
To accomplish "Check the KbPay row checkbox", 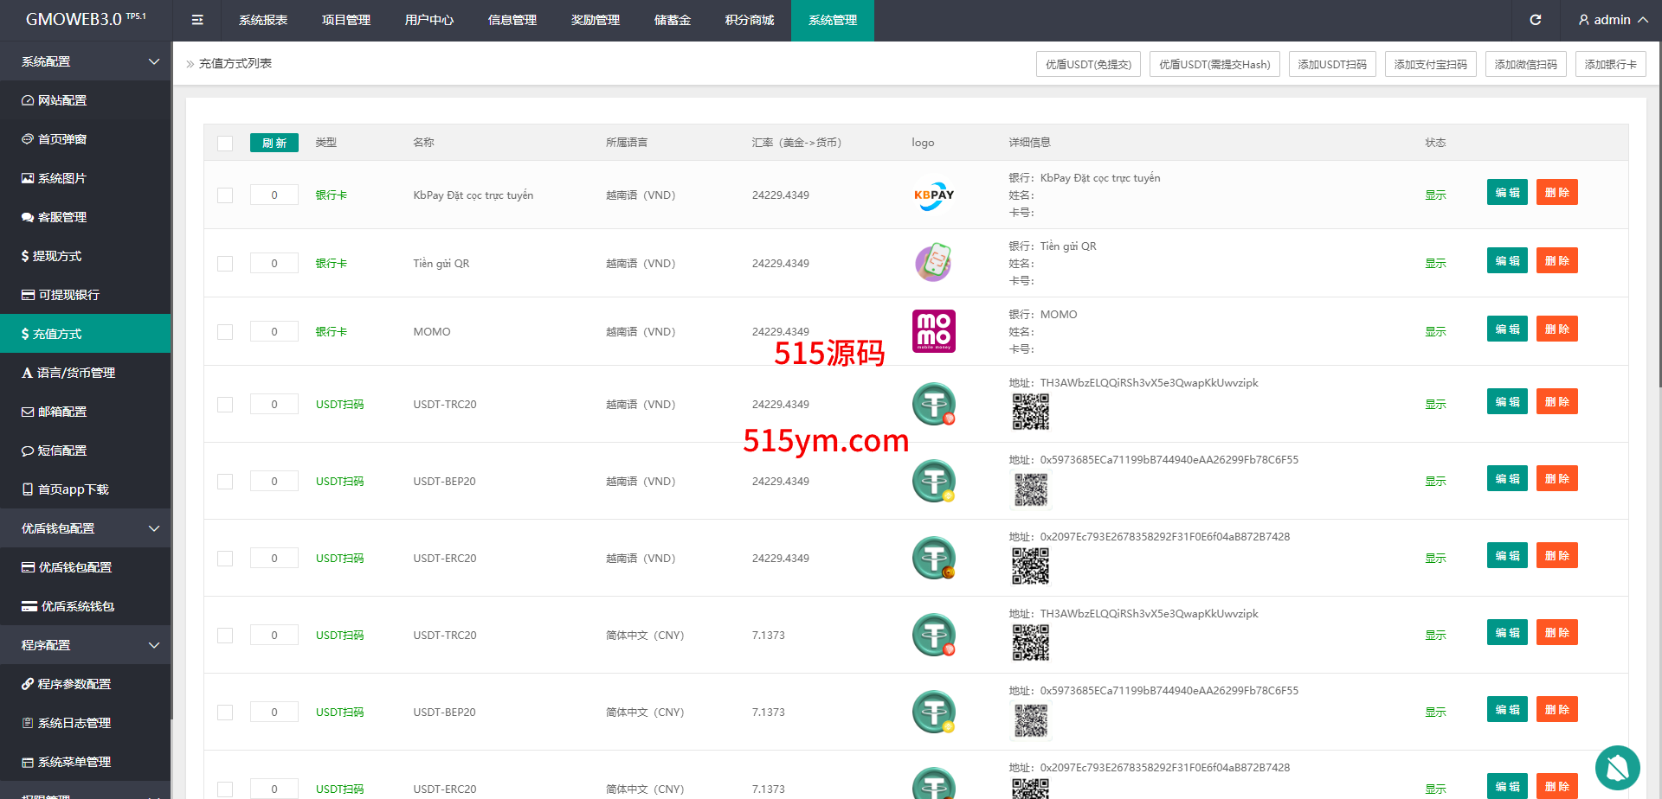I will pyautogui.click(x=225, y=195).
